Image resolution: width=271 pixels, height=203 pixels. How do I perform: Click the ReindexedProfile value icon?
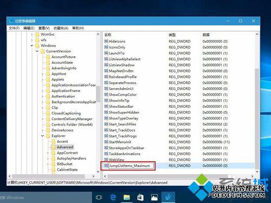(x=106, y=77)
